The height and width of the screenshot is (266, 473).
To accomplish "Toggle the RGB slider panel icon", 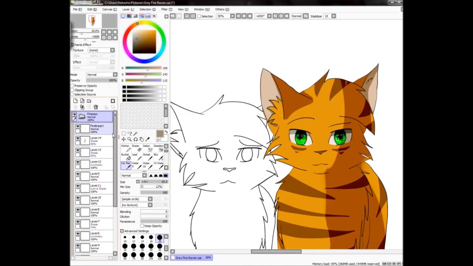I will (x=129, y=16).
